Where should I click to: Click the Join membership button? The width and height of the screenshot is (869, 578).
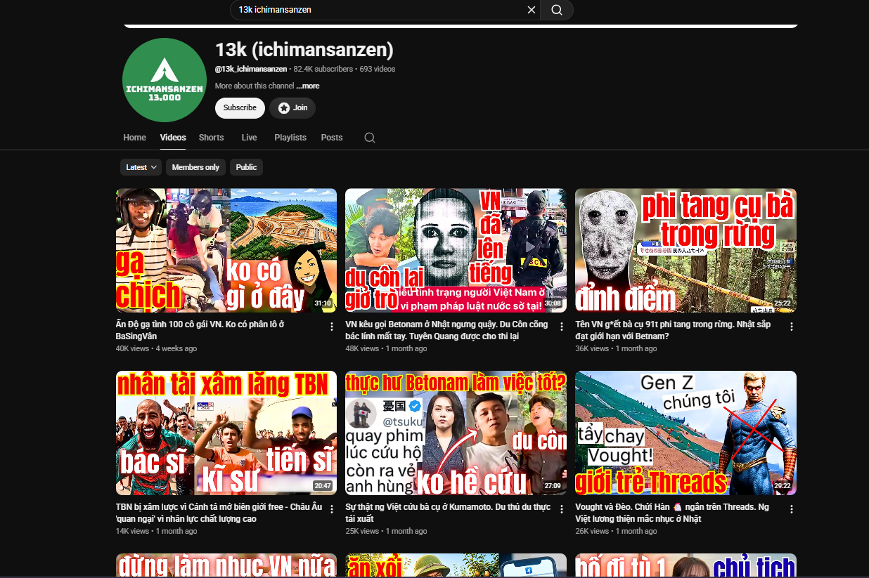pyautogui.click(x=292, y=107)
